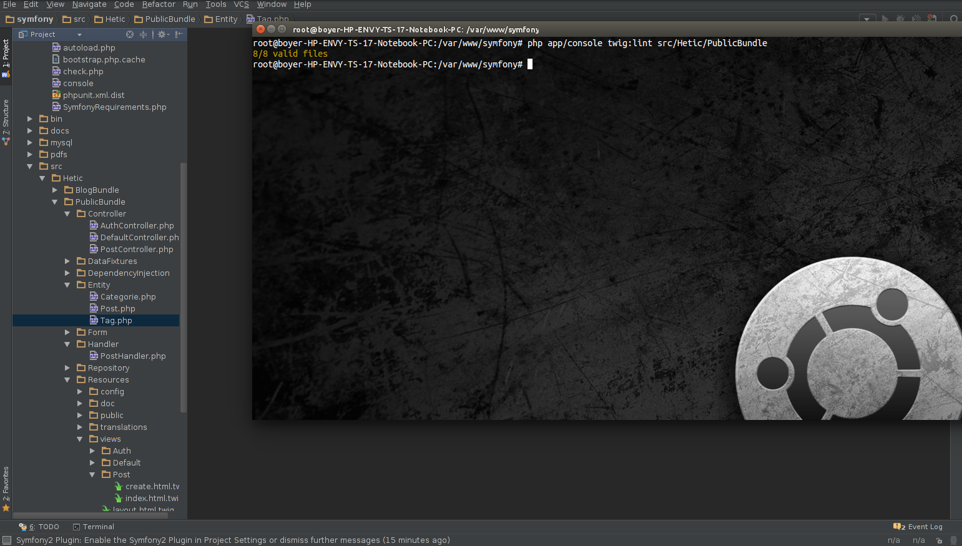The height and width of the screenshot is (546, 962).
Task: Click the Search Everywhere magnifier icon
Action: [x=954, y=19]
